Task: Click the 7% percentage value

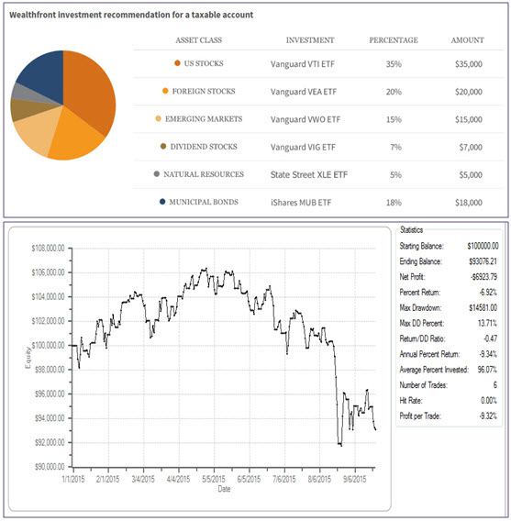Action: tap(395, 147)
